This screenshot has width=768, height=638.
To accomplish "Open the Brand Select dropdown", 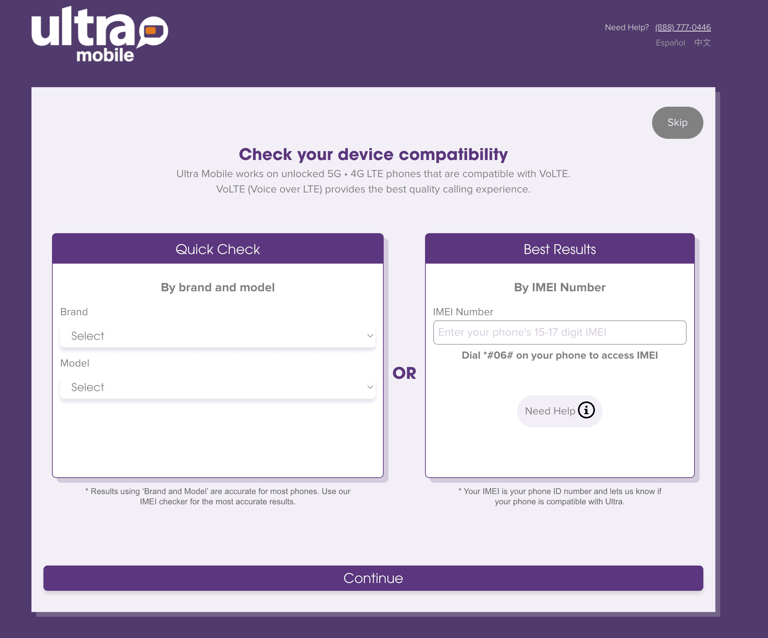I will [x=217, y=336].
